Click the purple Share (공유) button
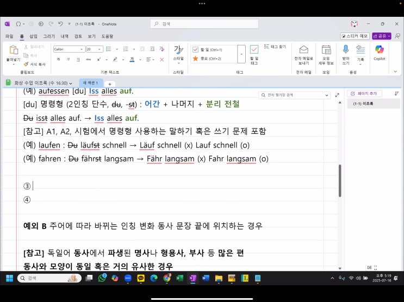This screenshot has width=404, height=302. pos(382,36)
